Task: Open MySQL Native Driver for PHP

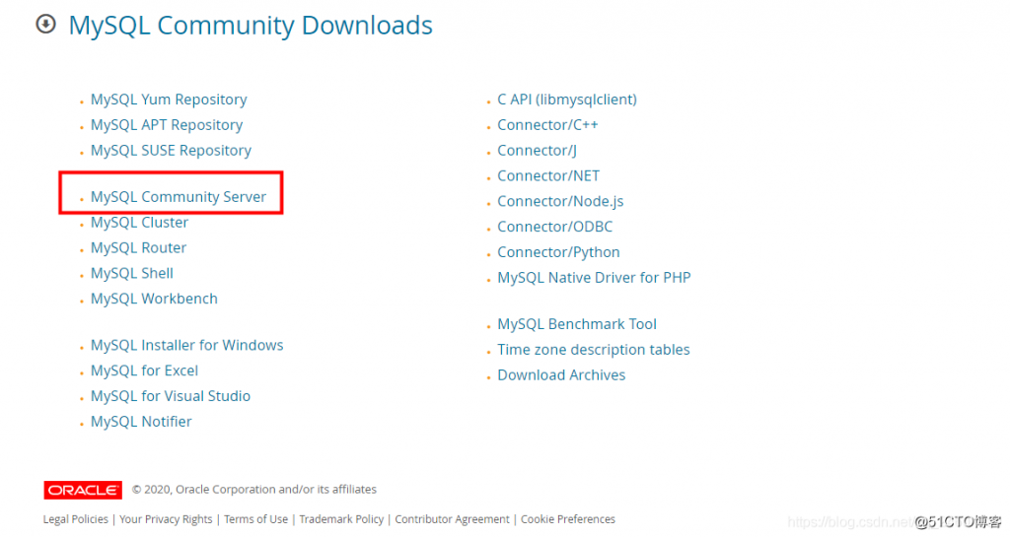Action: (x=594, y=277)
